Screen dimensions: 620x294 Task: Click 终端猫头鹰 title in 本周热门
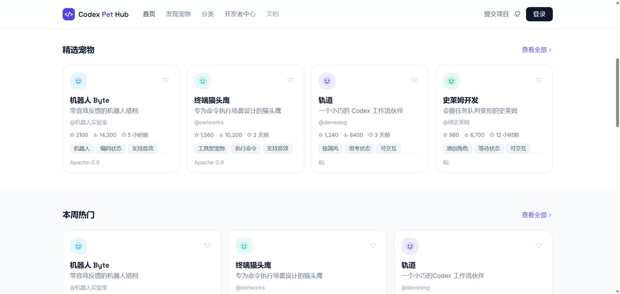tap(254, 265)
